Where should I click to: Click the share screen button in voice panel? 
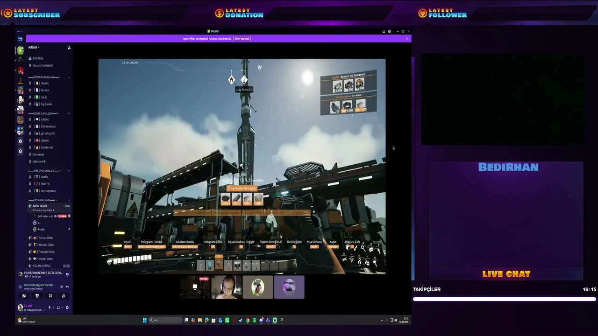point(37,295)
